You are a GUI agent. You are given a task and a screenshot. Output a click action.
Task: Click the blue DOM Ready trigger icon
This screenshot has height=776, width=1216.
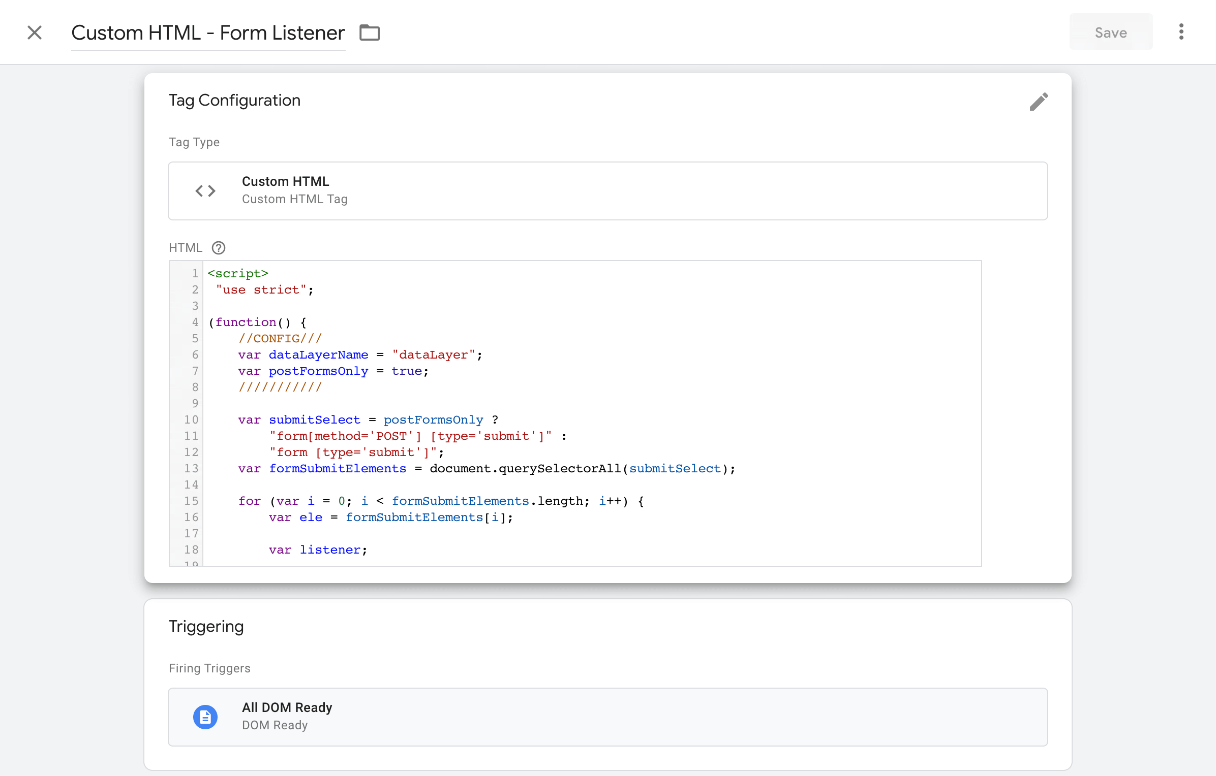pos(205,717)
